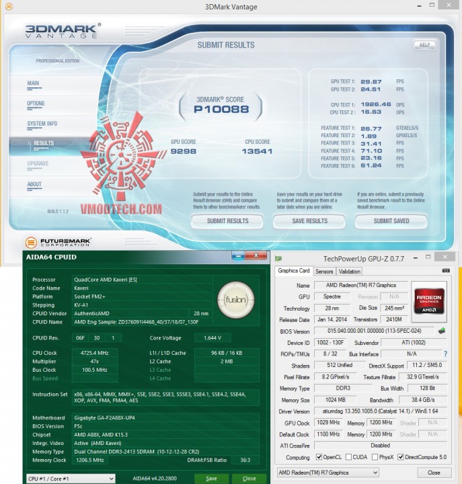Click the Close button in GPU-Z
This screenshot has width=462, height=484.
pos(434,473)
